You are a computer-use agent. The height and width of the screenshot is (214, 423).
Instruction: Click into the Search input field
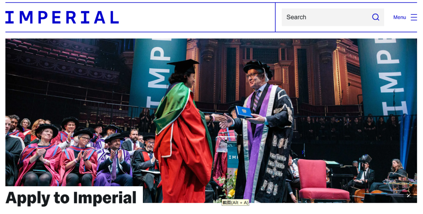[x=333, y=17]
